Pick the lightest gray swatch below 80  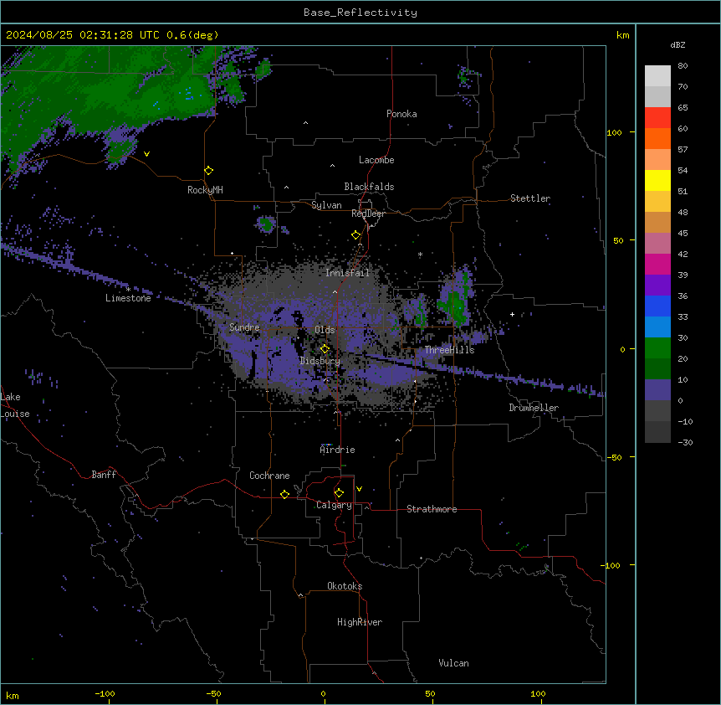(x=657, y=76)
